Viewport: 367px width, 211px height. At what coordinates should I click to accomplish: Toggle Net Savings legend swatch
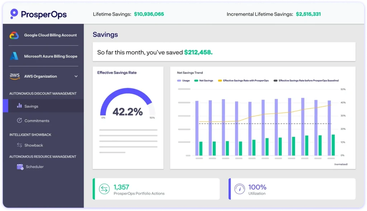pos(196,81)
